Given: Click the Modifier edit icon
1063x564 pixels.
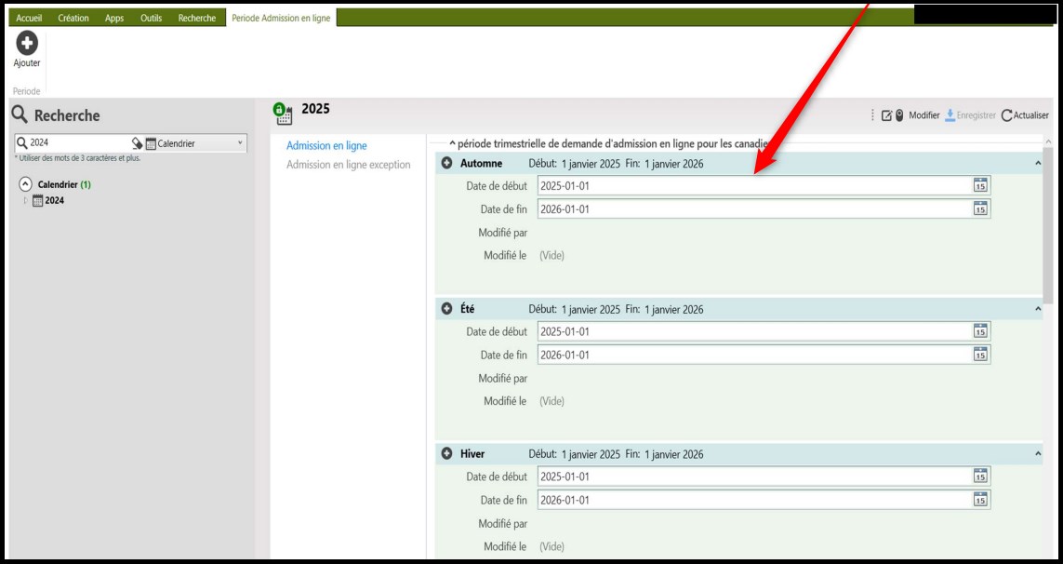Looking at the screenshot, I should pos(887,115).
